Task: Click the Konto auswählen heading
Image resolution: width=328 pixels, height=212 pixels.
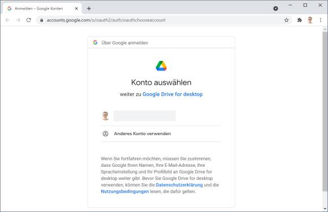Action: point(161,83)
